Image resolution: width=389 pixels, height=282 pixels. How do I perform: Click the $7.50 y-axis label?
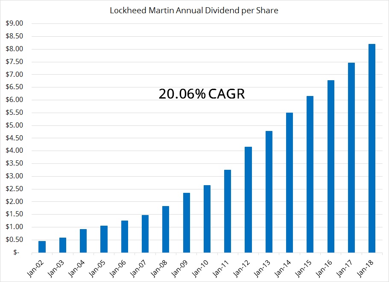pyautogui.click(x=15, y=61)
